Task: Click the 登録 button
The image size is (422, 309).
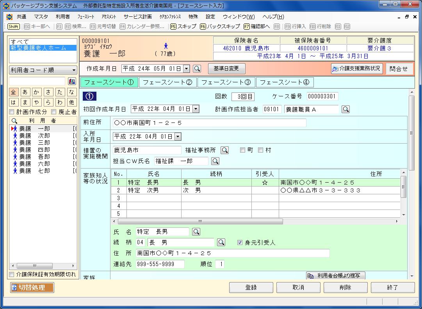Action: (251, 288)
